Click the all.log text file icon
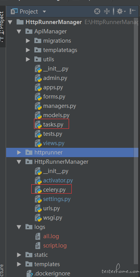The width and height of the screenshot is (140, 277). pyautogui.click(x=38, y=236)
